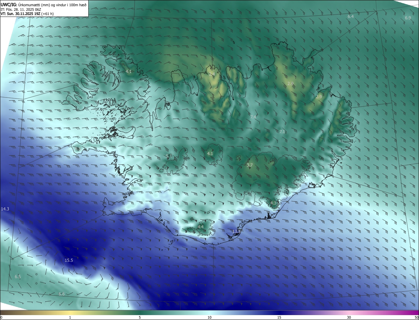The height and width of the screenshot is (320, 419).
Task: Select the '5.1' value on the map
Action: click(169, 156)
